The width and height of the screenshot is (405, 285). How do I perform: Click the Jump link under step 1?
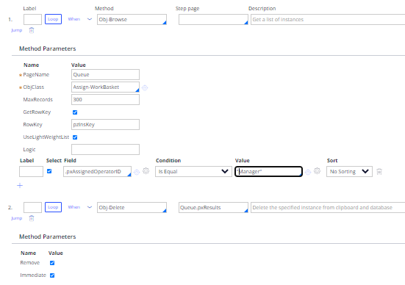(17, 30)
